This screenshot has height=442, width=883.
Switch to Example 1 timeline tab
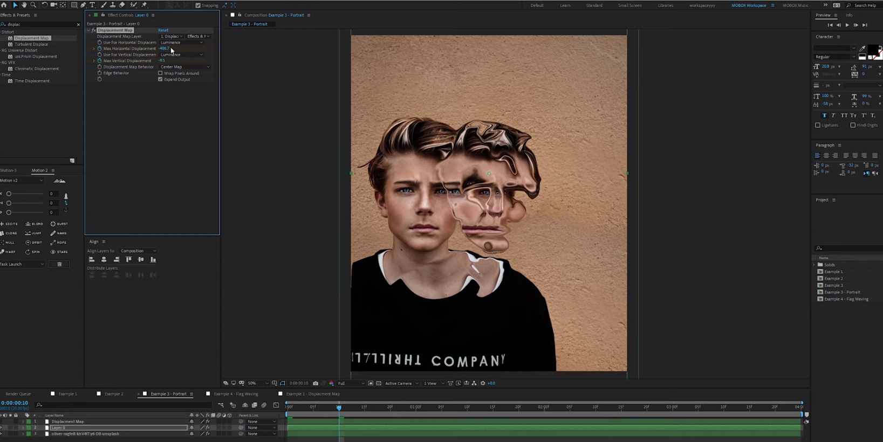(x=67, y=394)
